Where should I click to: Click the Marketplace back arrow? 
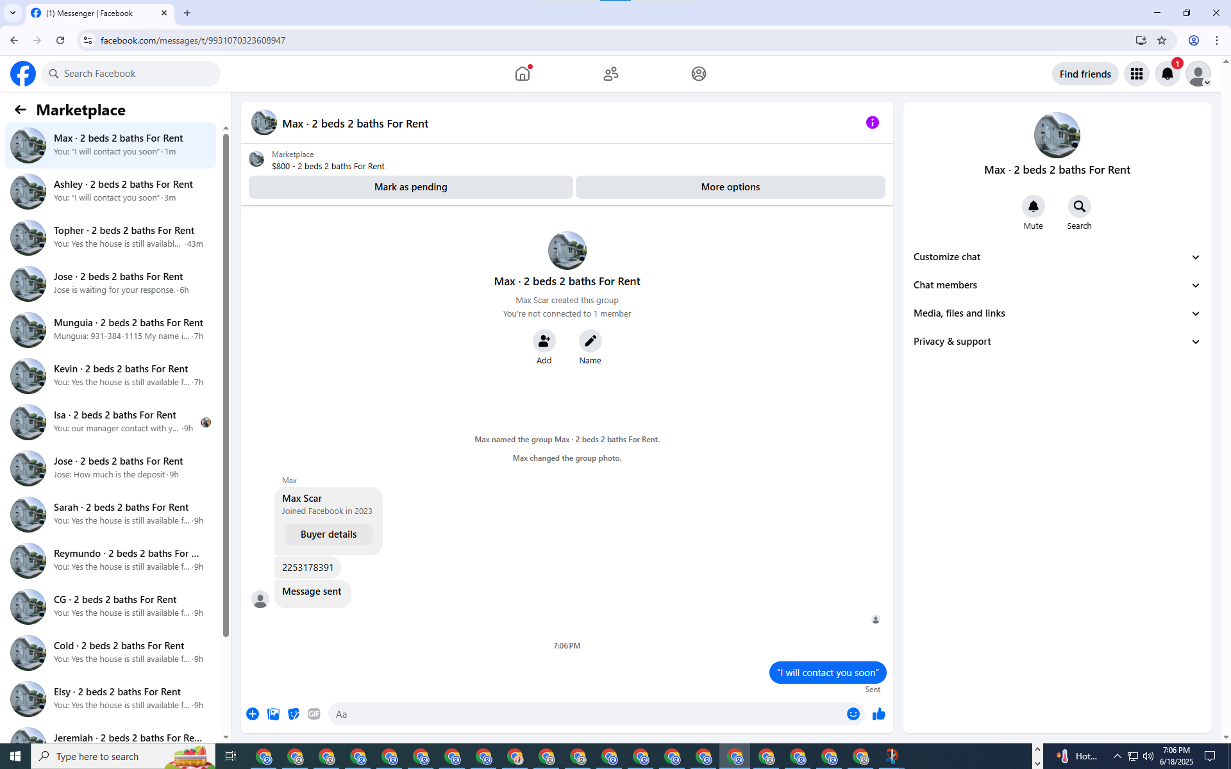pos(21,110)
